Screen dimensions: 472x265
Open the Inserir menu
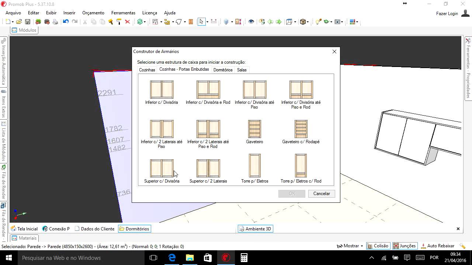tap(69, 13)
